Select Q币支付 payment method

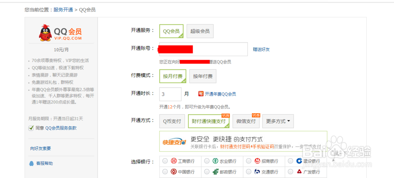(172, 121)
